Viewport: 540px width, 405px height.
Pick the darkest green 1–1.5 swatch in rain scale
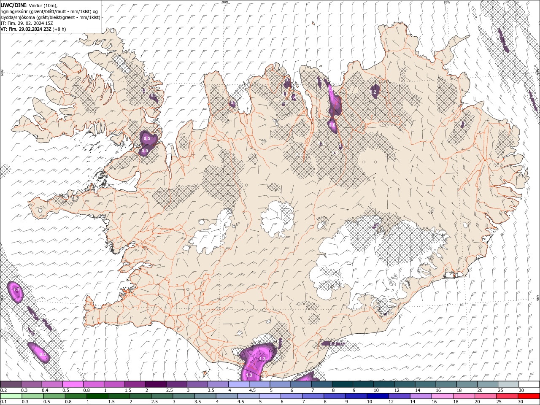pos(97,397)
